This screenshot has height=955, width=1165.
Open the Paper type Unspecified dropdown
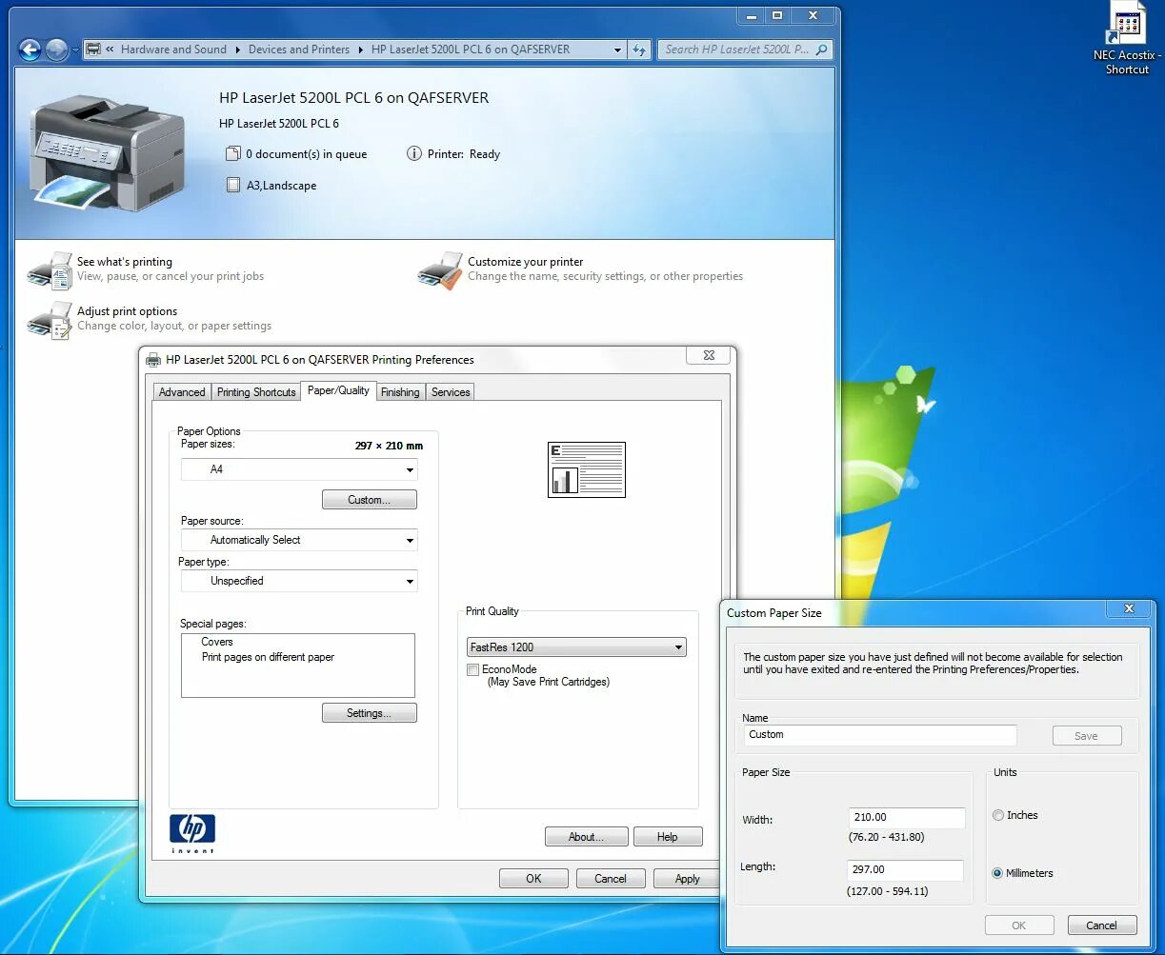[299, 581]
